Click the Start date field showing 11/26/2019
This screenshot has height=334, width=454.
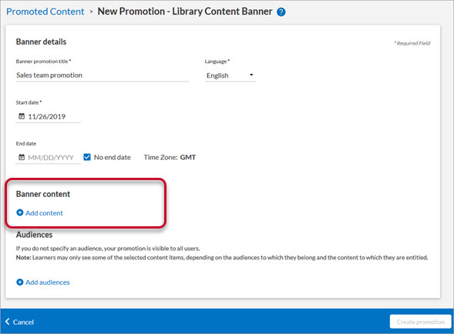pyautogui.click(x=48, y=116)
